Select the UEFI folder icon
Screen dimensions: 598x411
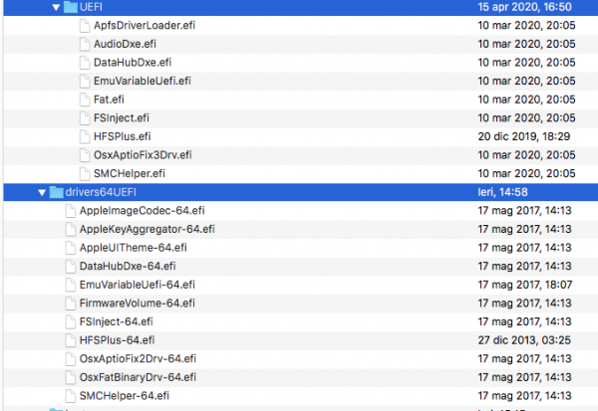pos(71,7)
